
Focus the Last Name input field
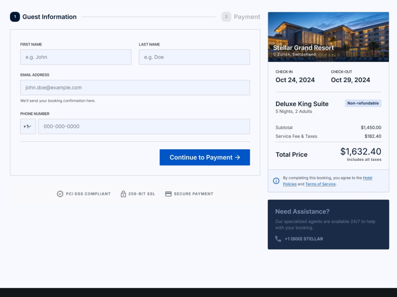(x=194, y=57)
